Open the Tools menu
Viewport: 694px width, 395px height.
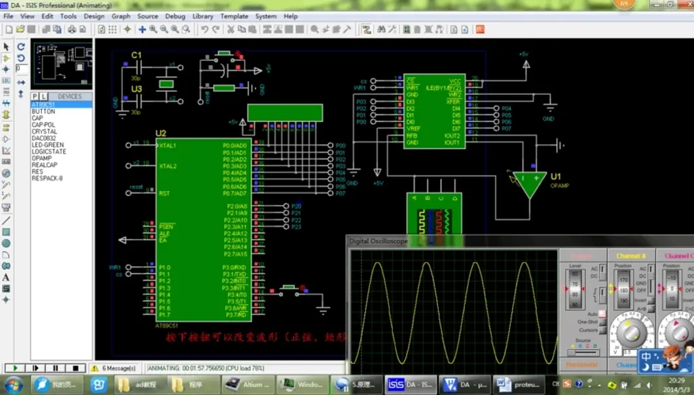point(68,16)
